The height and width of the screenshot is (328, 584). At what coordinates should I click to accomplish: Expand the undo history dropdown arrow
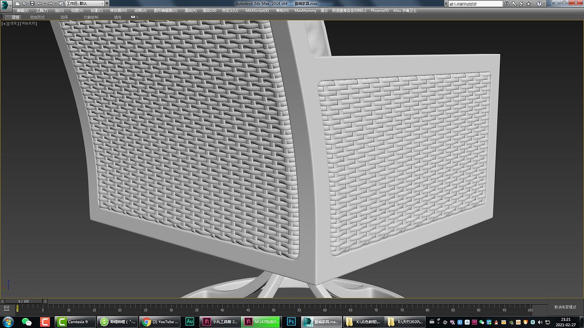44,3
